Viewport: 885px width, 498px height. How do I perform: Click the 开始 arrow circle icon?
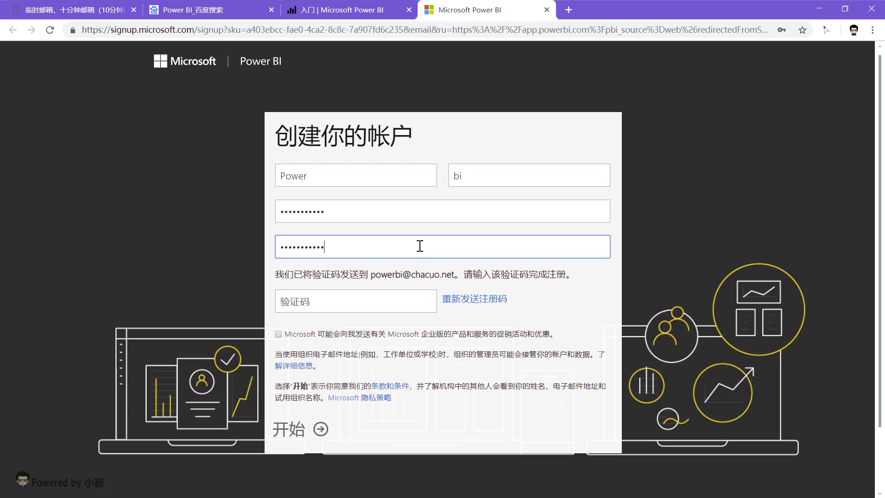click(x=321, y=429)
